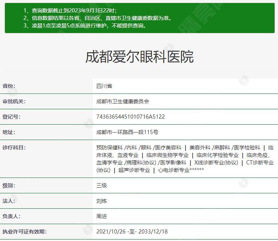Click the hospital title 成都爱尔眼科医院
Screen dimensions: 278x241
pyautogui.click(x=139, y=57)
